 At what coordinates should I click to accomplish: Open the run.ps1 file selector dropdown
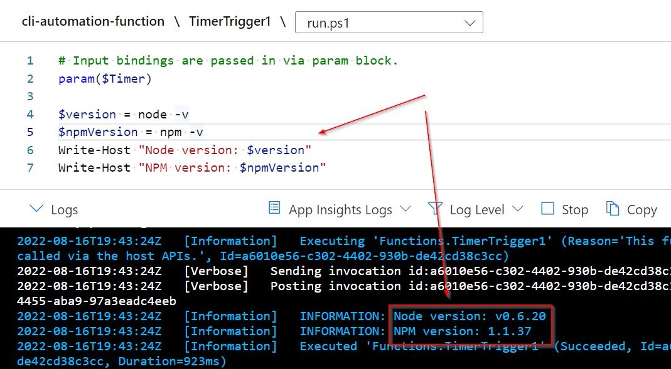coord(389,23)
